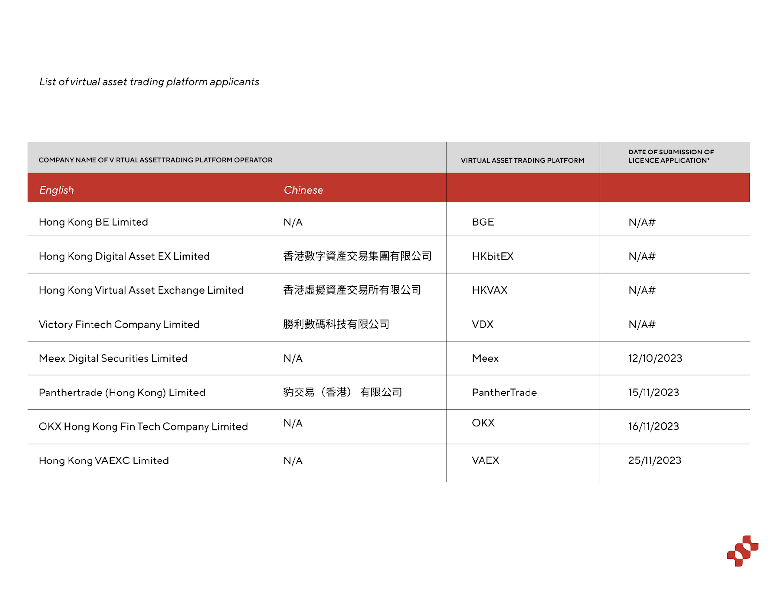The image size is (783, 592).
Task: Click the N/A# date in the VDX row
Action: coord(642,324)
